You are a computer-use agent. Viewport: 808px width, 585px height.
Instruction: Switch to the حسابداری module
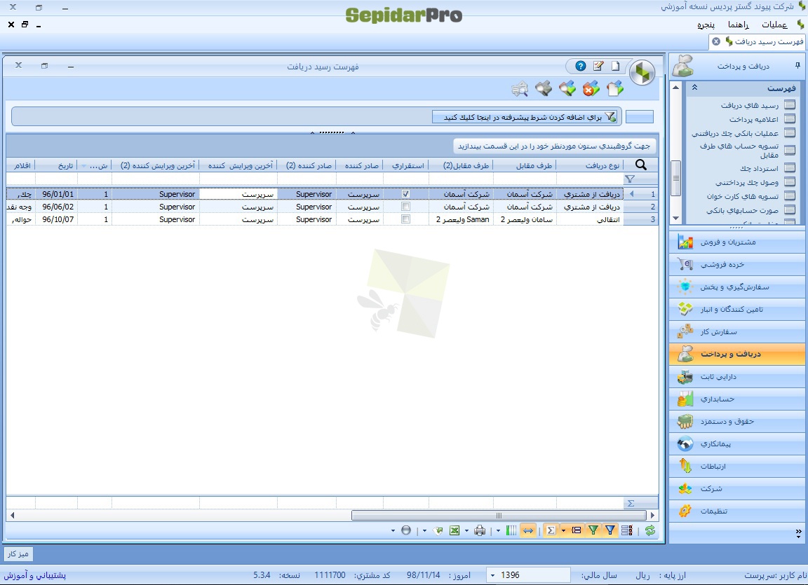point(737,399)
